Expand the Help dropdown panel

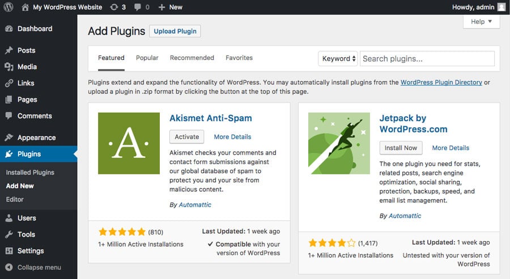pos(481,22)
